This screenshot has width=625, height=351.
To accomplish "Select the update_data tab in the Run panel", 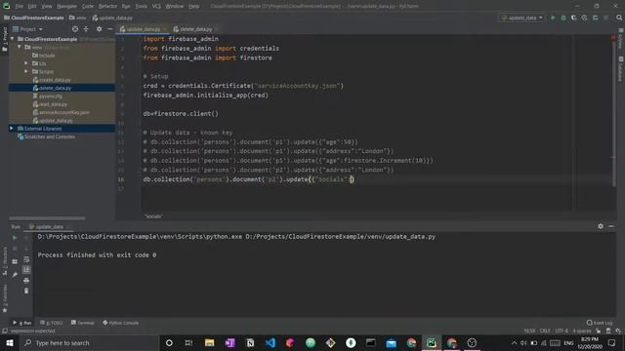I will click(x=49, y=227).
